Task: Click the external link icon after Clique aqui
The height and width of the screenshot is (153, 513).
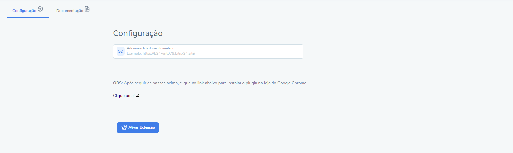Action: (138, 95)
